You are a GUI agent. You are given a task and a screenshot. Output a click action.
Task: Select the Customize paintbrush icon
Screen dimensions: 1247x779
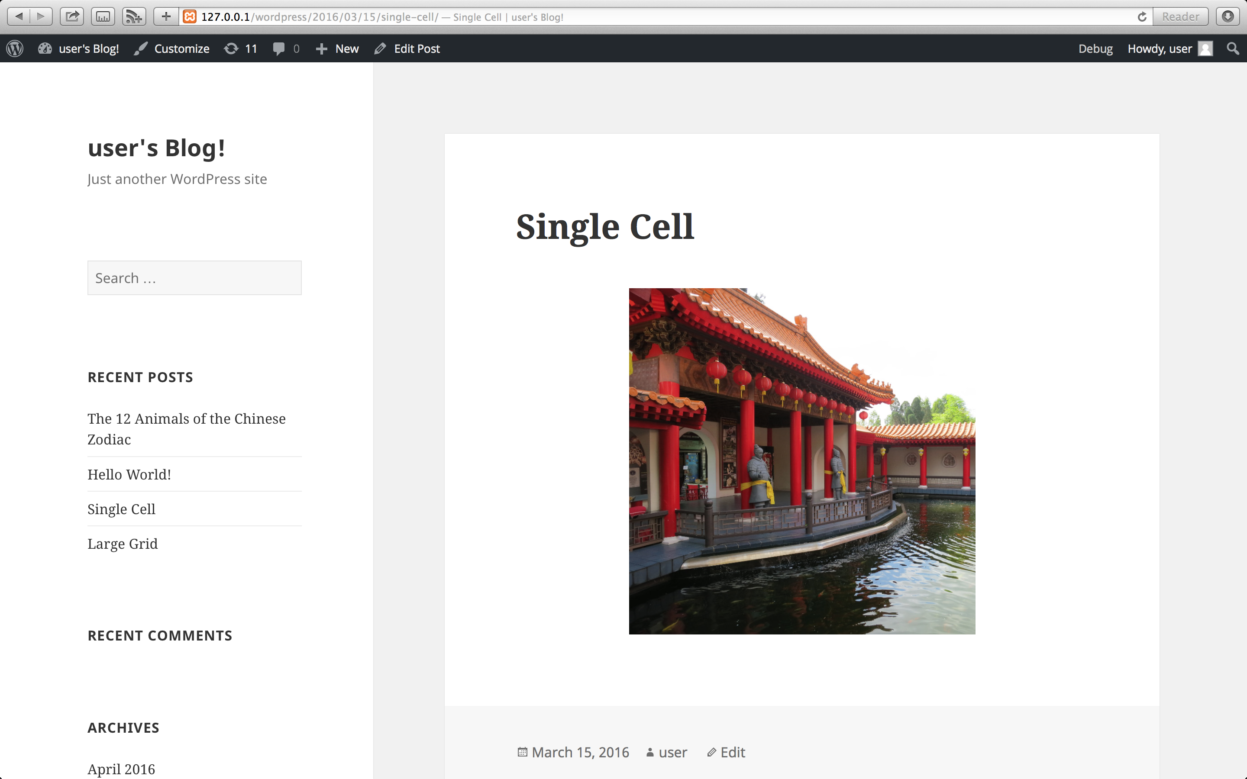tap(140, 48)
